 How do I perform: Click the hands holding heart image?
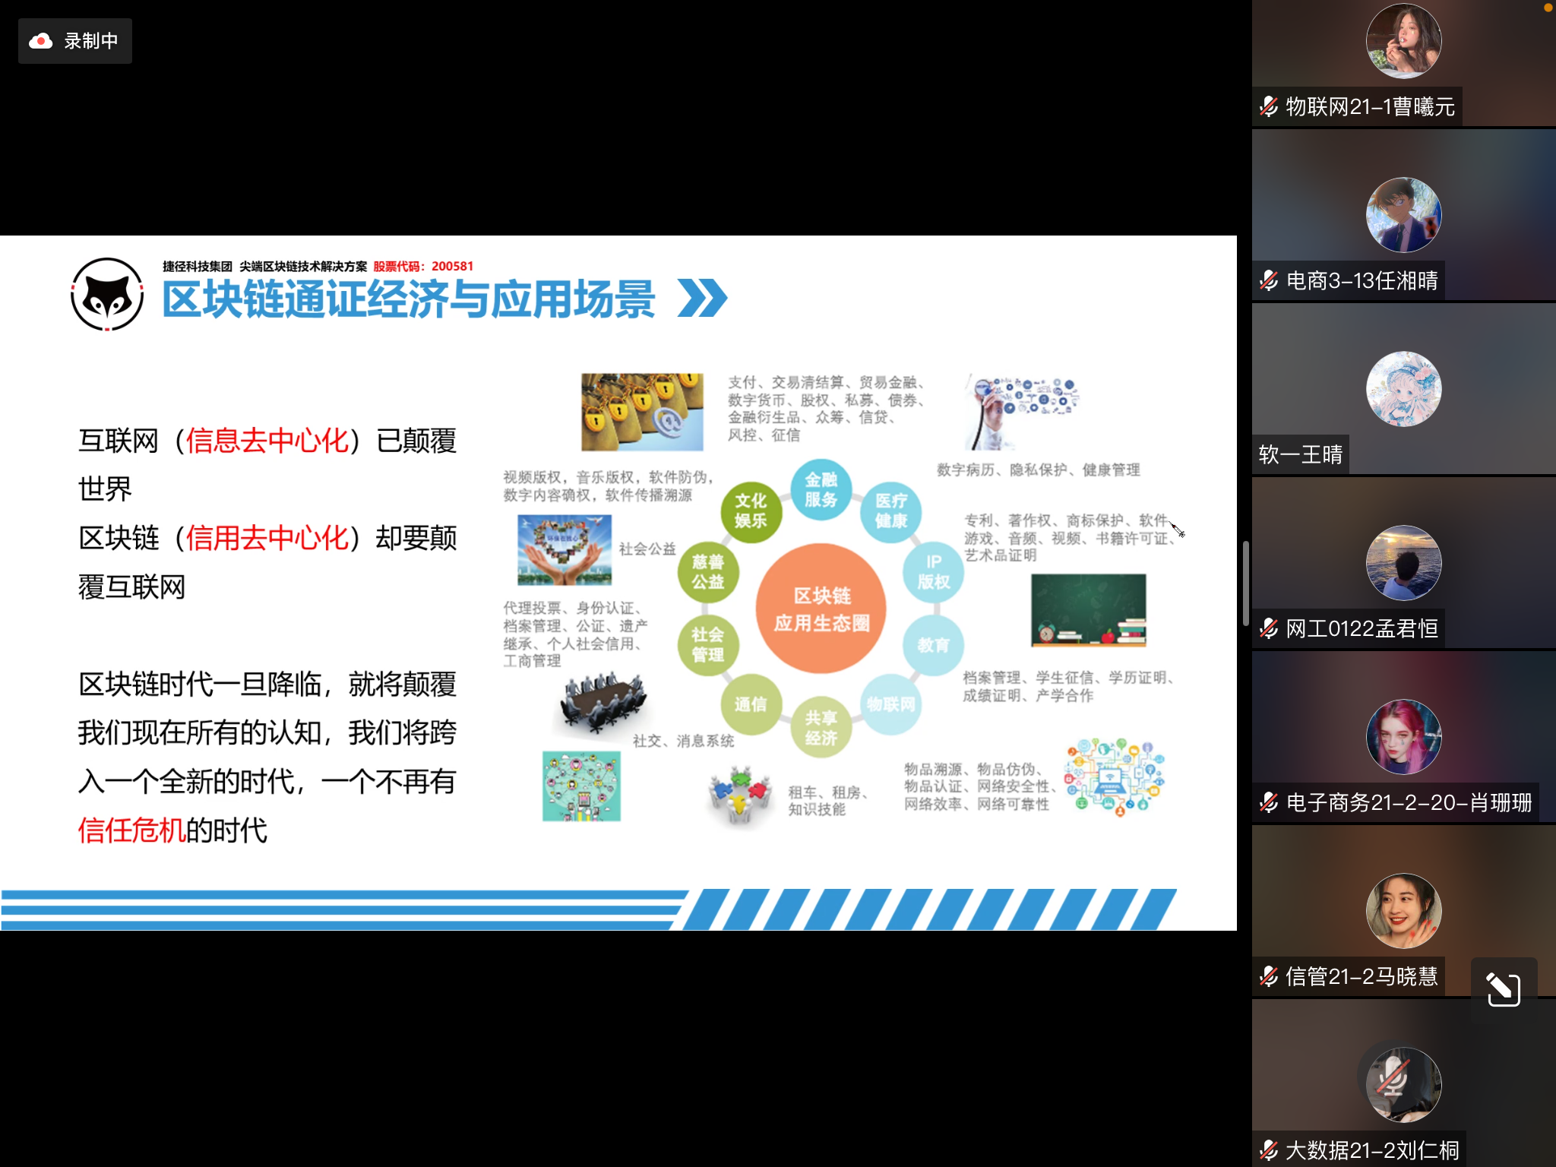(565, 550)
